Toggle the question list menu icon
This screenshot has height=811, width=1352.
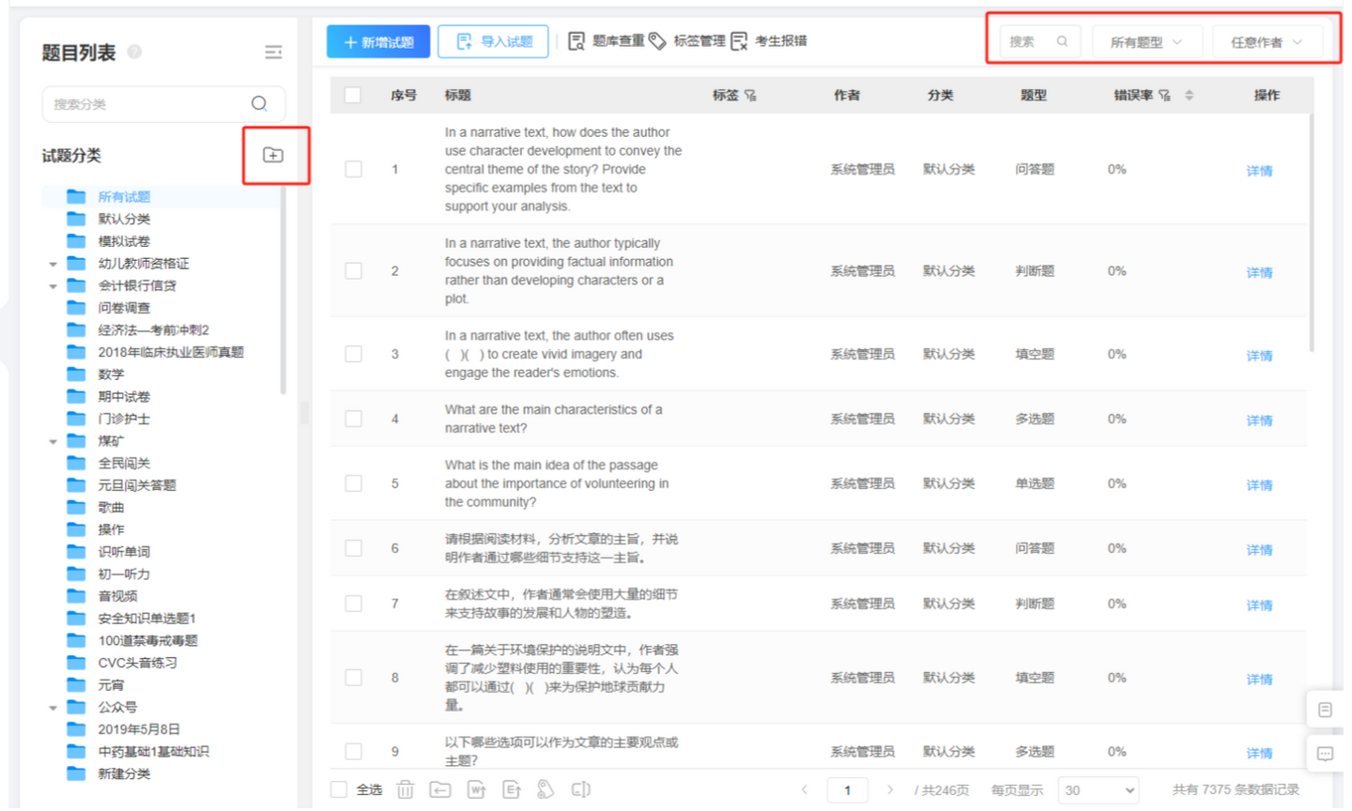(x=273, y=53)
